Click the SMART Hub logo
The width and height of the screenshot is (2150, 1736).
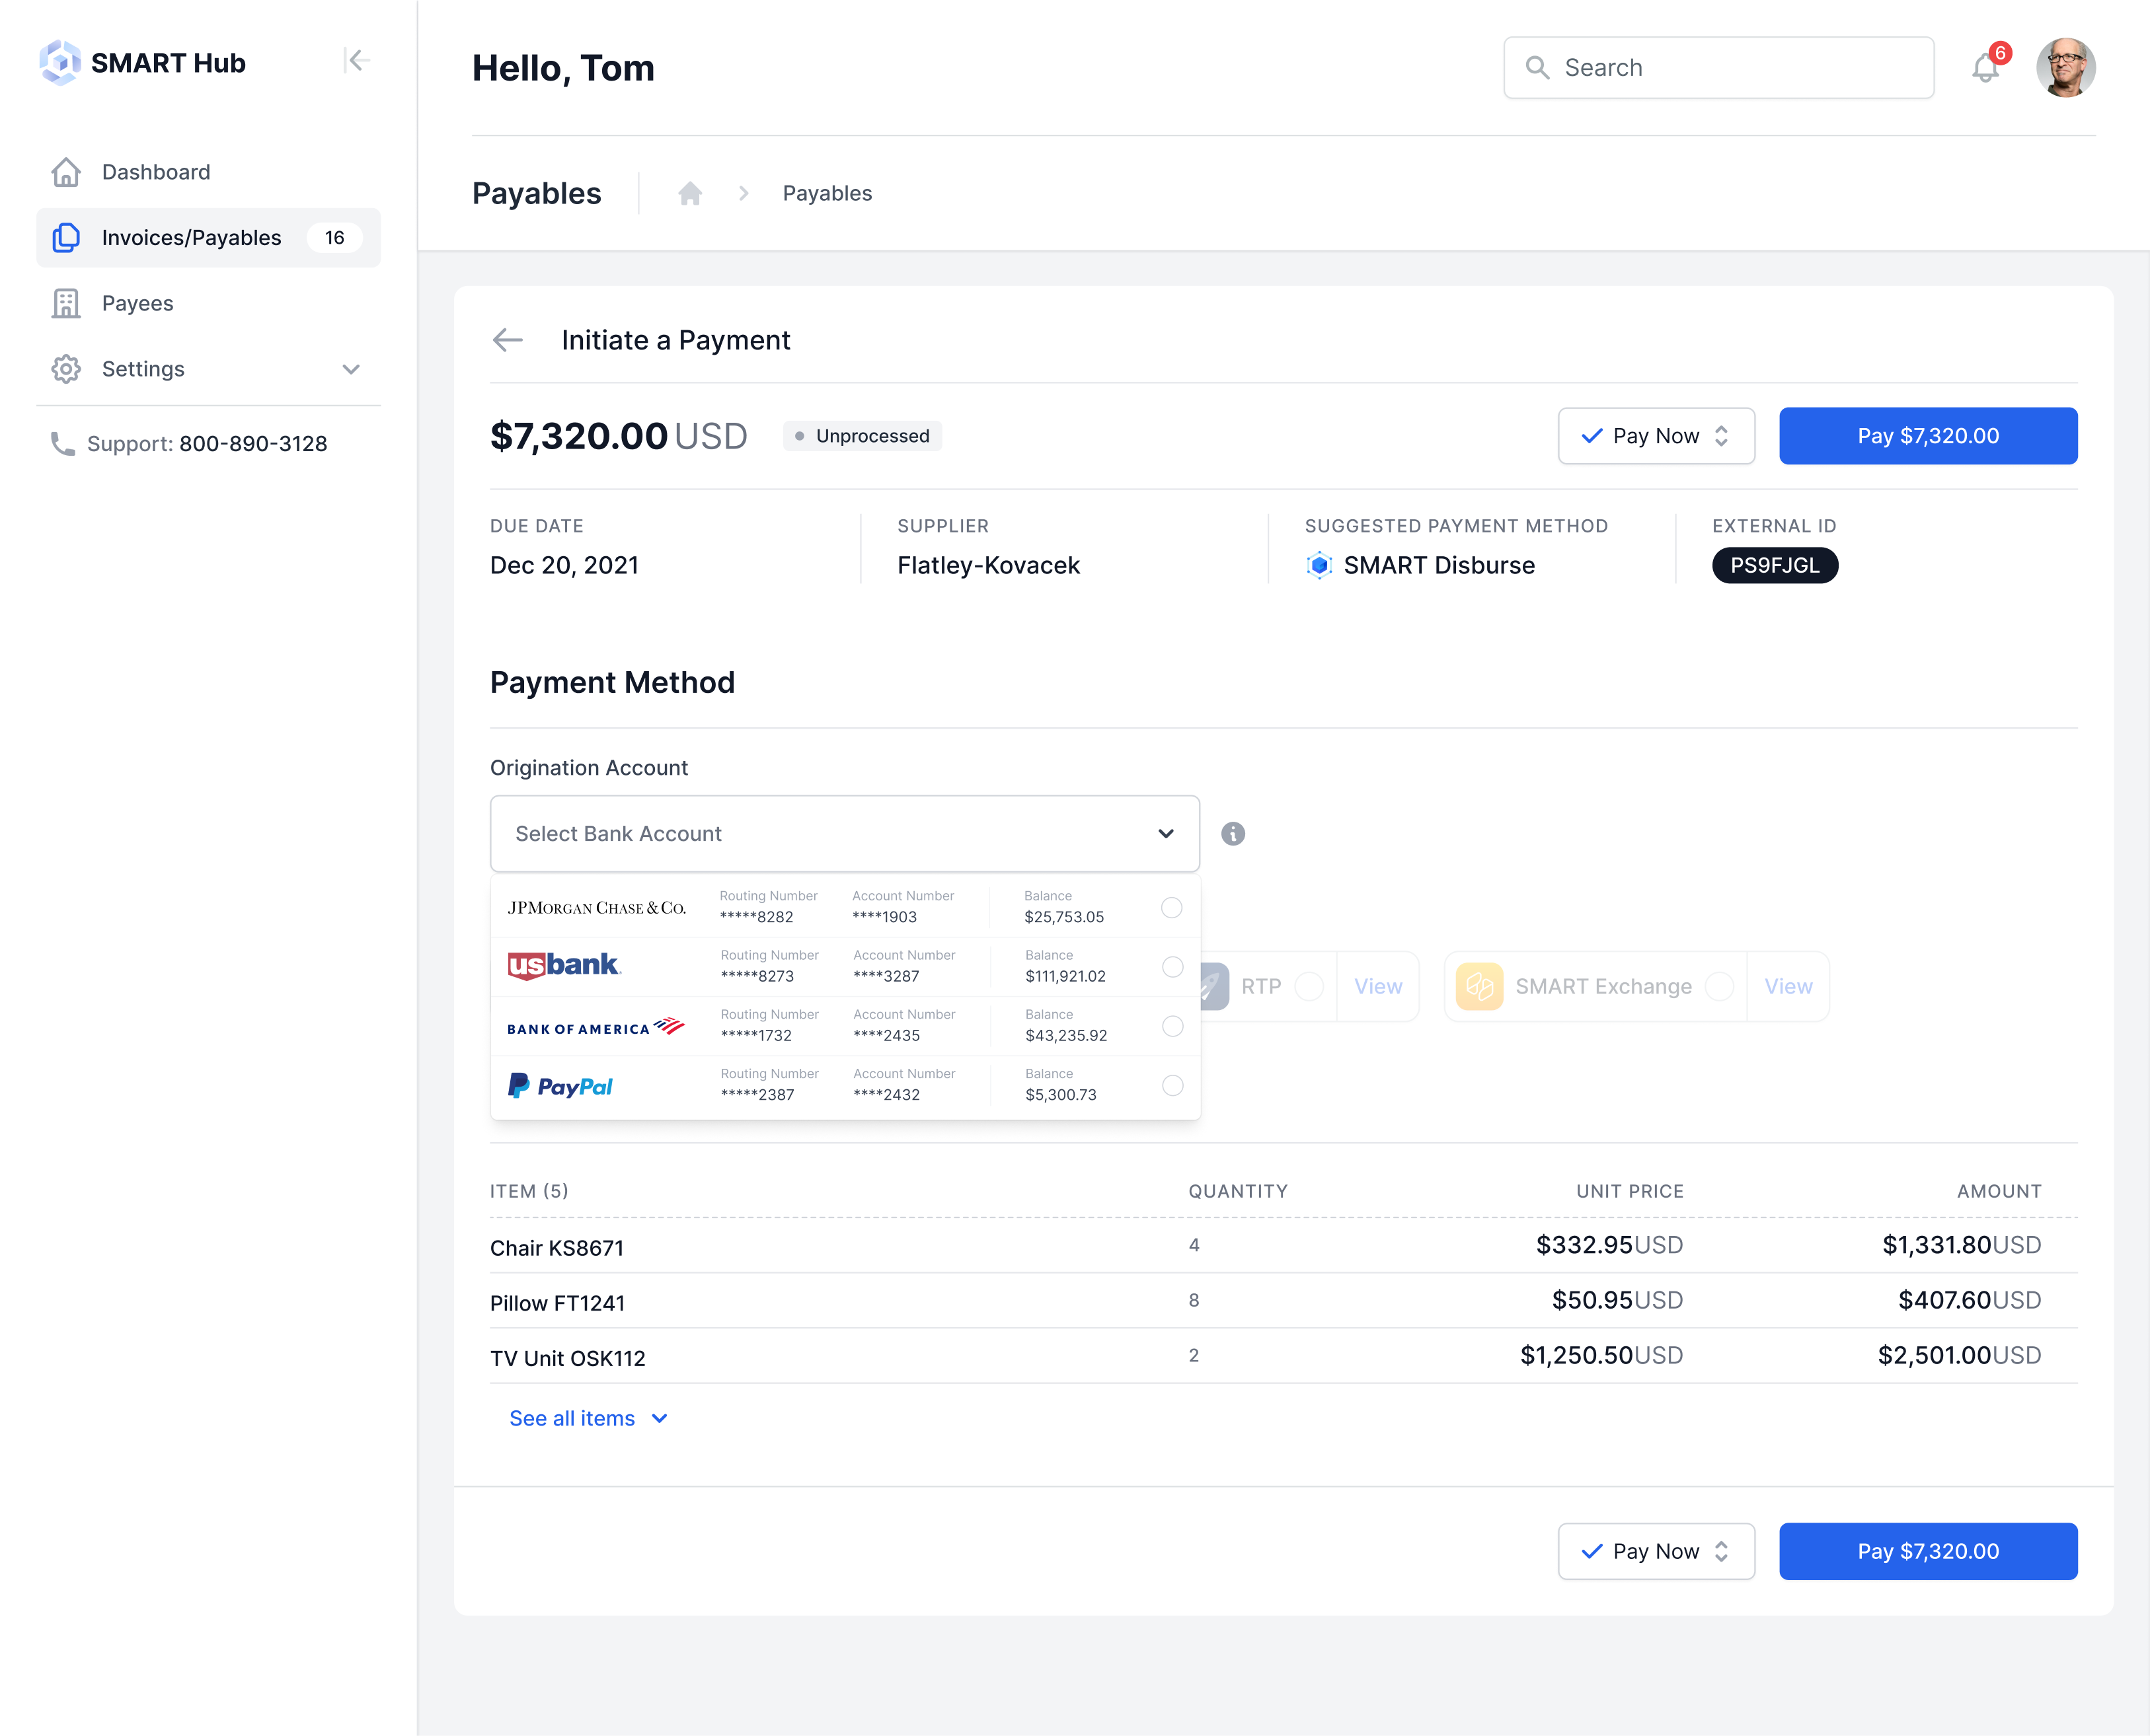(x=143, y=62)
